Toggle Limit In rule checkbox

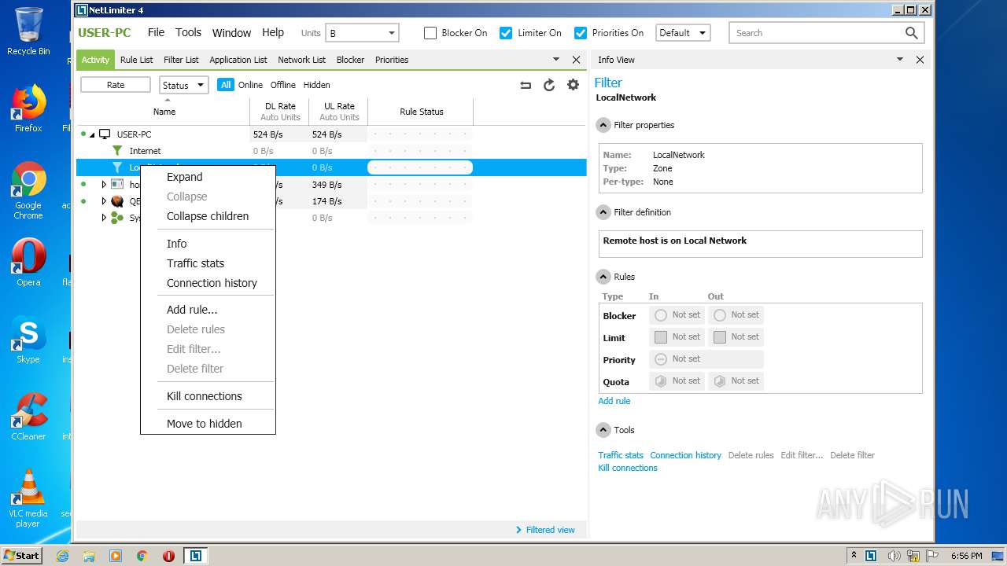point(661,337)
